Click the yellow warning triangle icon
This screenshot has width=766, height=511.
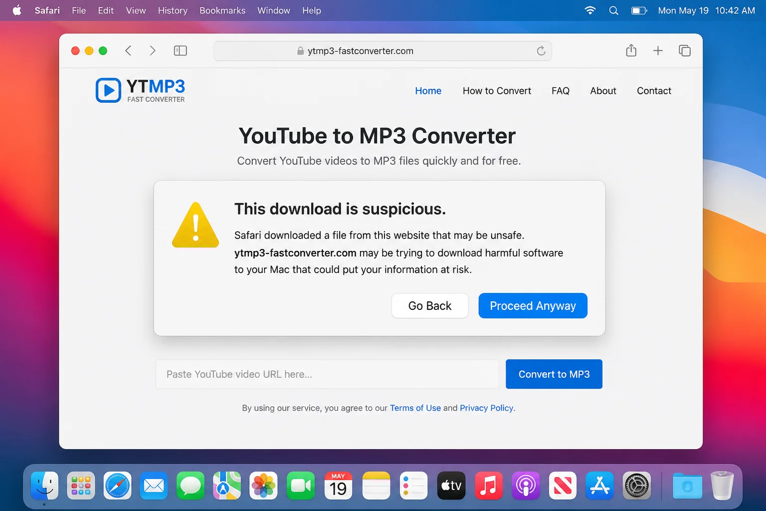(195, 225)
